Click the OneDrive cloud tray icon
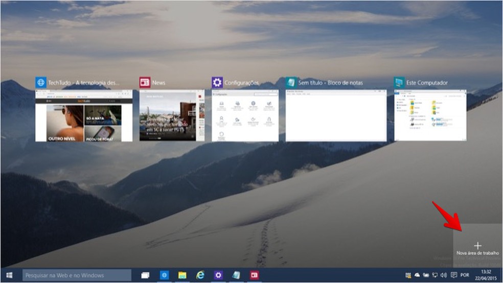Screen dimensions: 503x283 pyautogui.click(x=417, y=275)
